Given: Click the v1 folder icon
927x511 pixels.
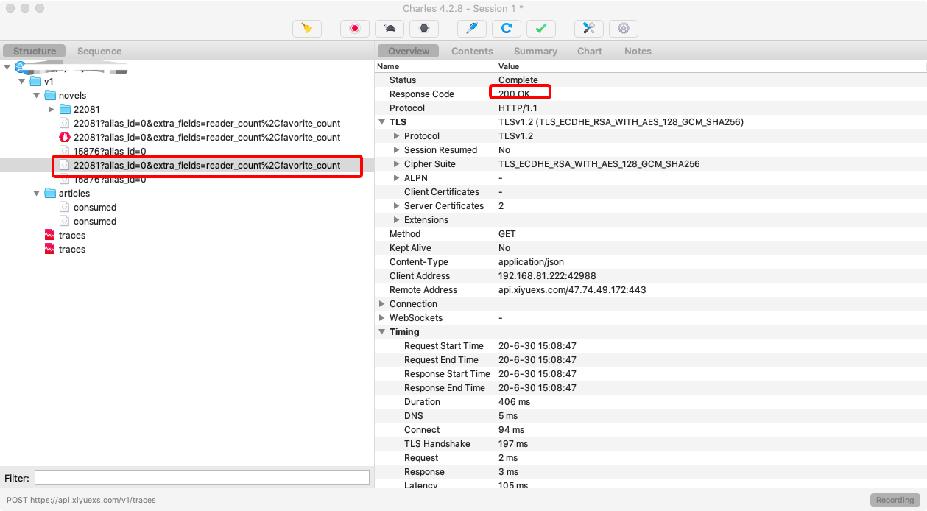Looking at the screenshot, I should 35,81.
